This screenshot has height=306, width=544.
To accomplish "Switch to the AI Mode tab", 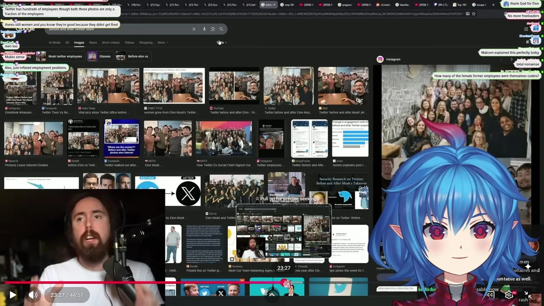I will point(54,42).
